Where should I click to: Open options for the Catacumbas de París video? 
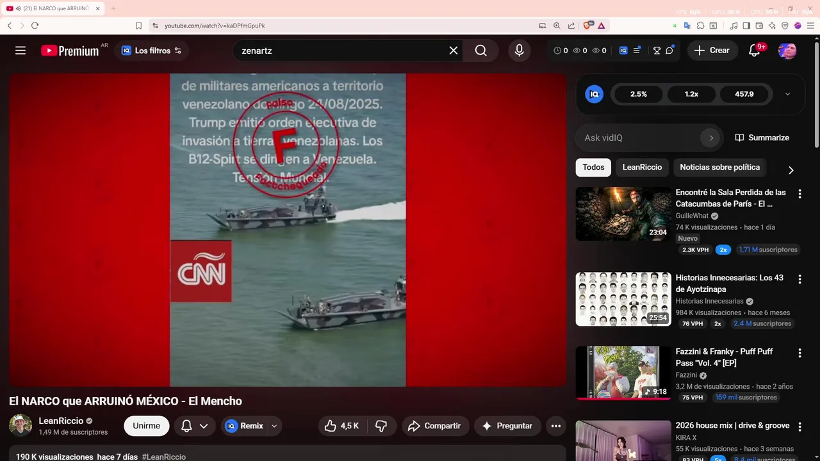pyautogui.click(x=799, y=193)
